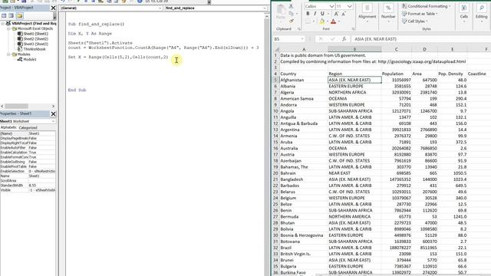
Task: Open the font size 11 dropdown
Action: 350,6
